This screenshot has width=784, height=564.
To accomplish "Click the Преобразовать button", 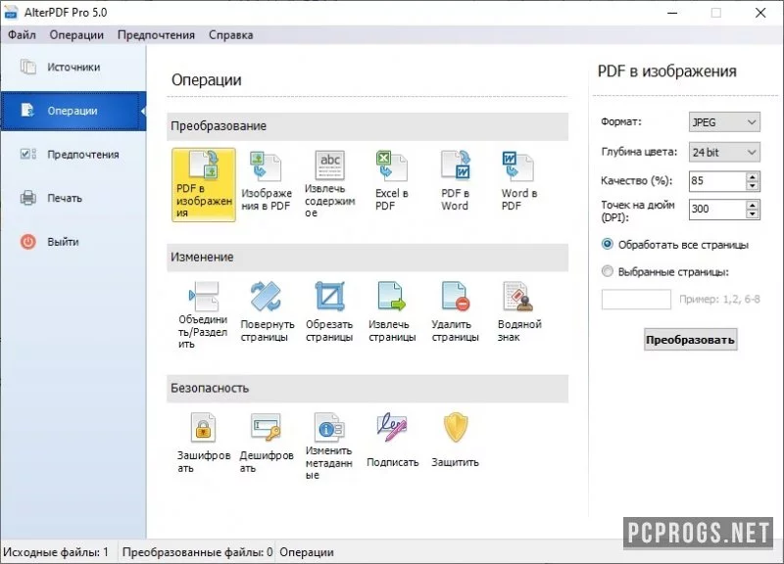I will 690,340.
